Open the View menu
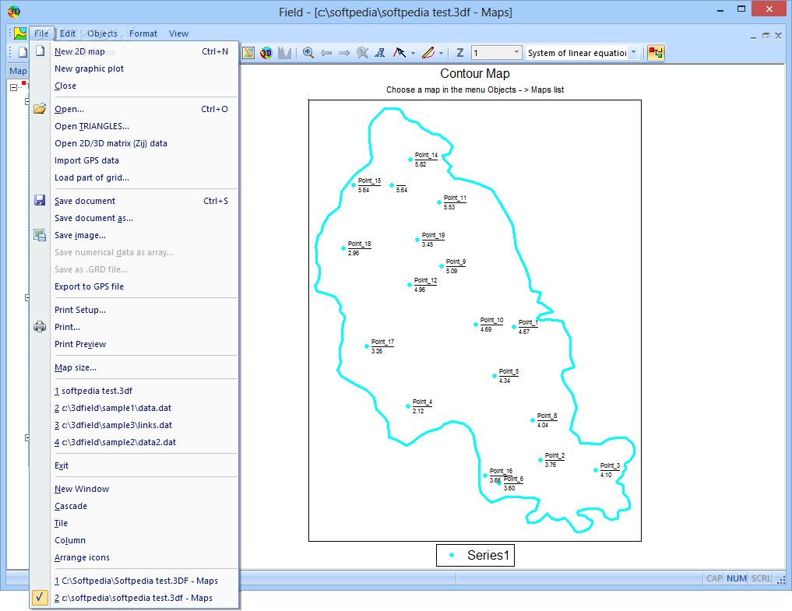 click(x=178, y=33)
